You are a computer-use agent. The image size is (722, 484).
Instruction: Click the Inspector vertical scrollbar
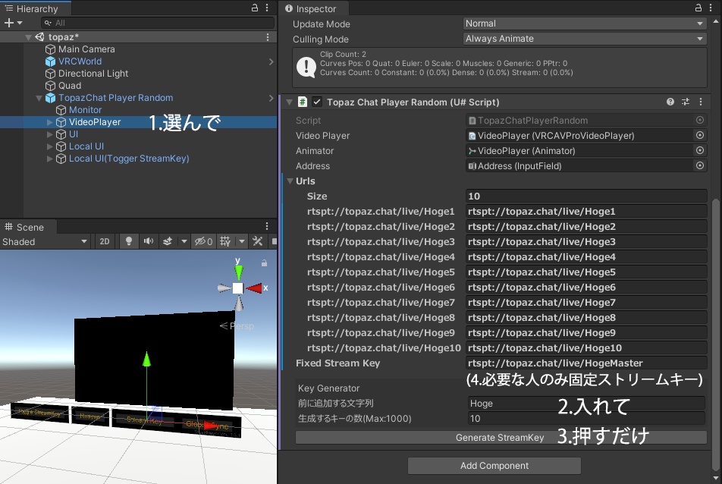point(715,334)
